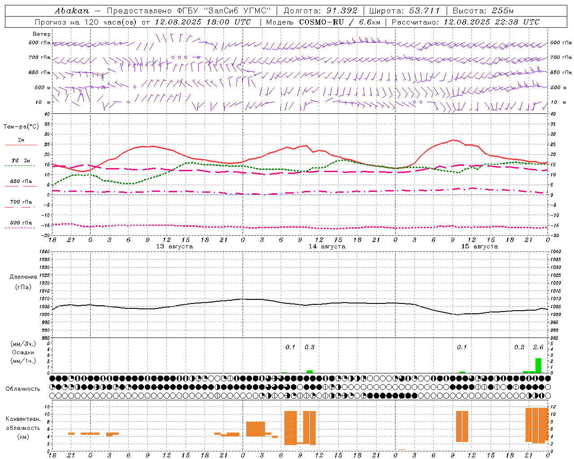Screen dimensions: 574x459
Task: Click the "Конвективн." convective cloud label
Action: 23,419
